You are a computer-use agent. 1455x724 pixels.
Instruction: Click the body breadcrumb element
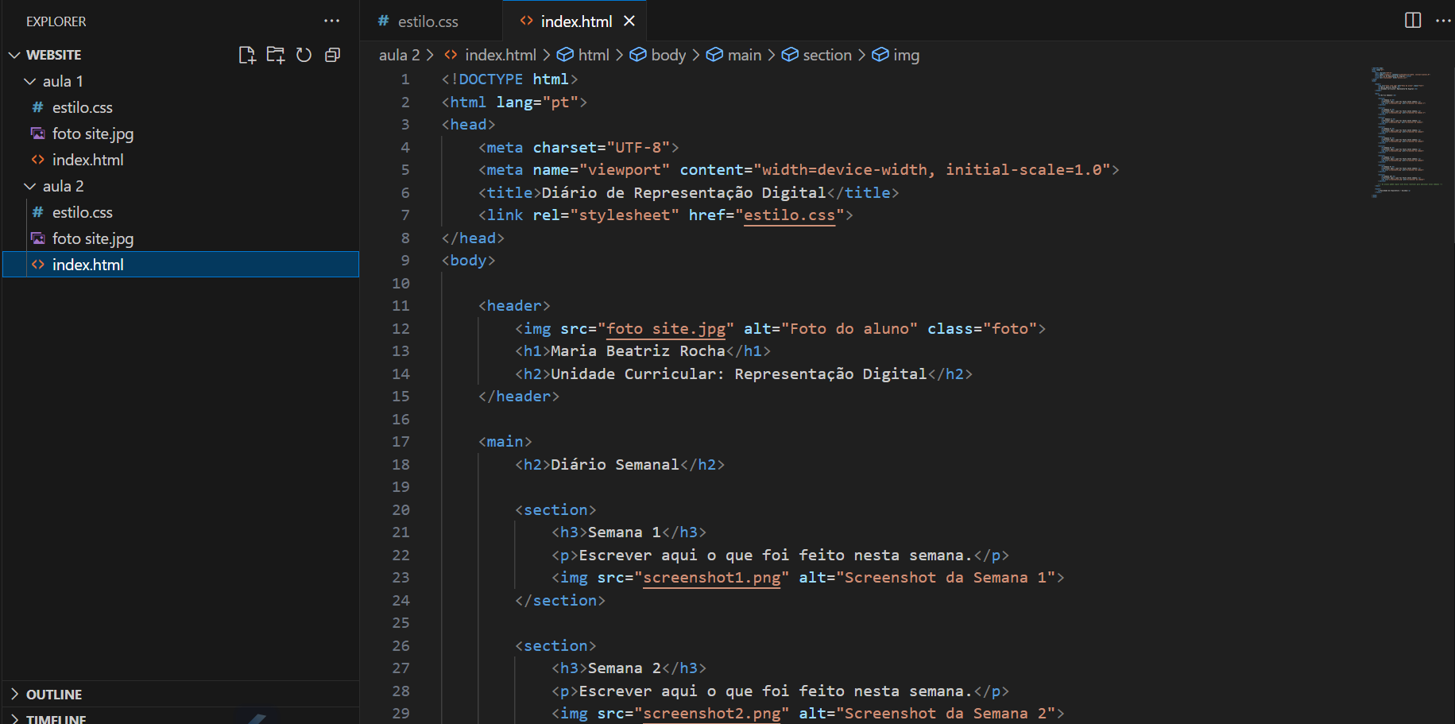pos(658,55)
